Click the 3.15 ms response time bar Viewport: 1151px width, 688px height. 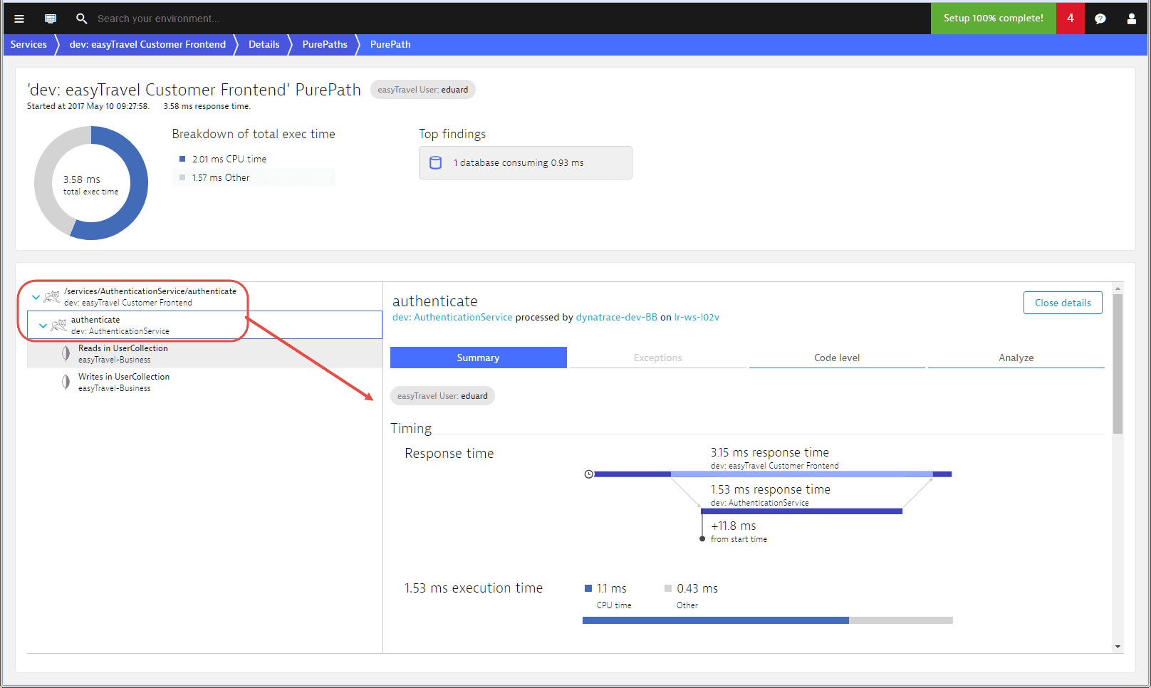(773, 474)
